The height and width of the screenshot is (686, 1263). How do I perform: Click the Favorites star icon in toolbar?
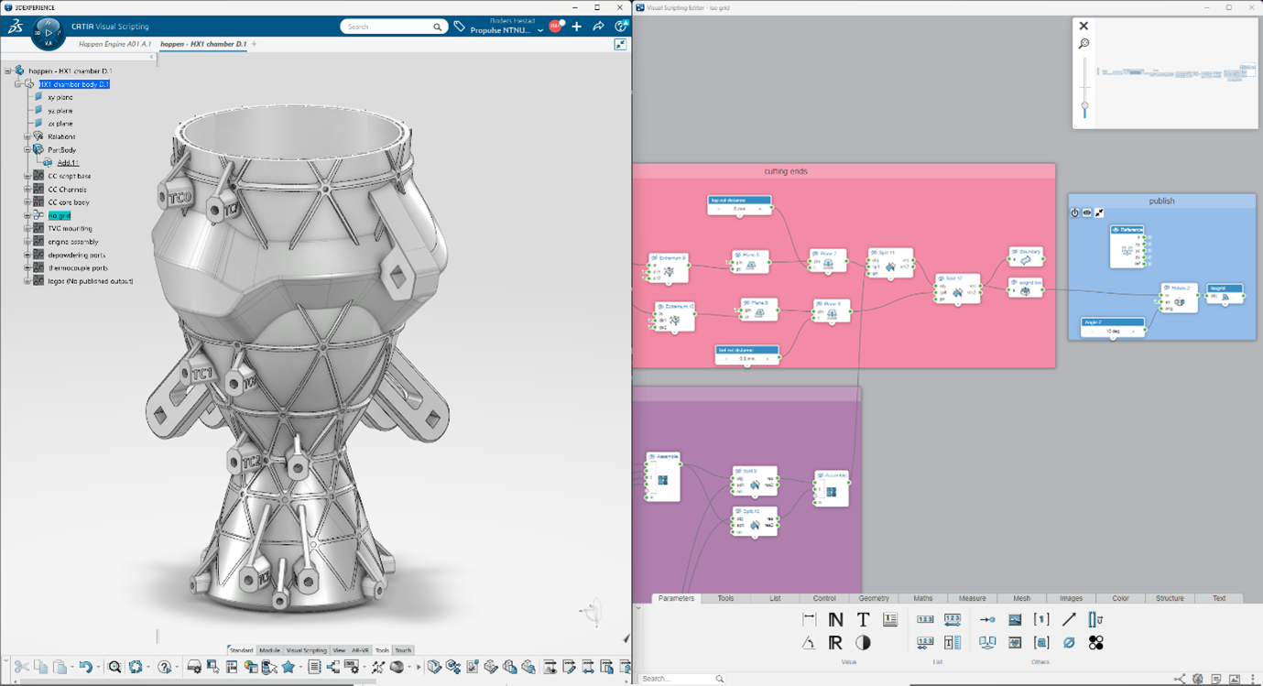pos(289,667)
